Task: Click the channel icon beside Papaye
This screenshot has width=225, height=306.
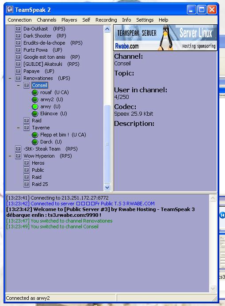Action: [18, 71]
